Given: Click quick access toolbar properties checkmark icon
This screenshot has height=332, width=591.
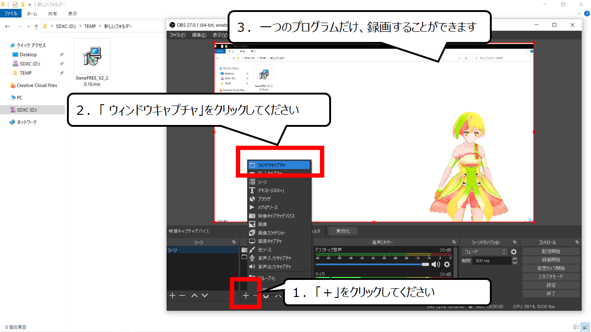Looking at the screenshot, I should tap(15, 4).
